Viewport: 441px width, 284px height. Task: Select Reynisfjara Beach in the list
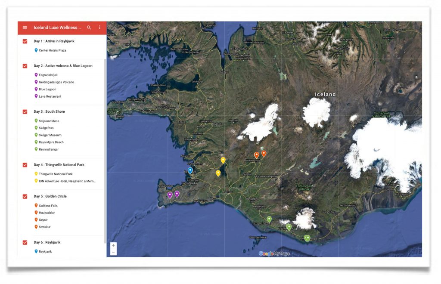51,142
